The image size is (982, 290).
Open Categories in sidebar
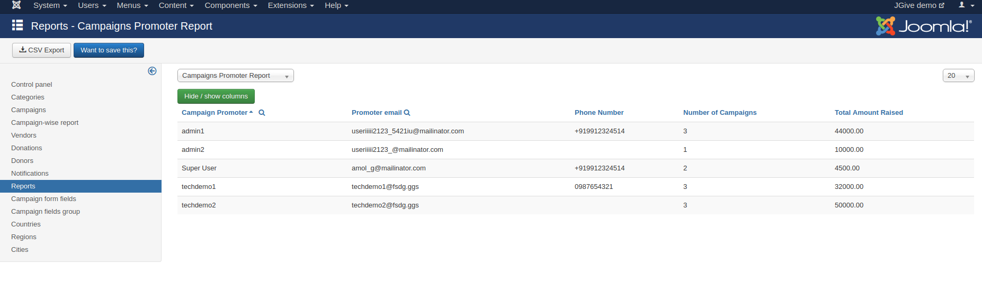coord(28,97)
